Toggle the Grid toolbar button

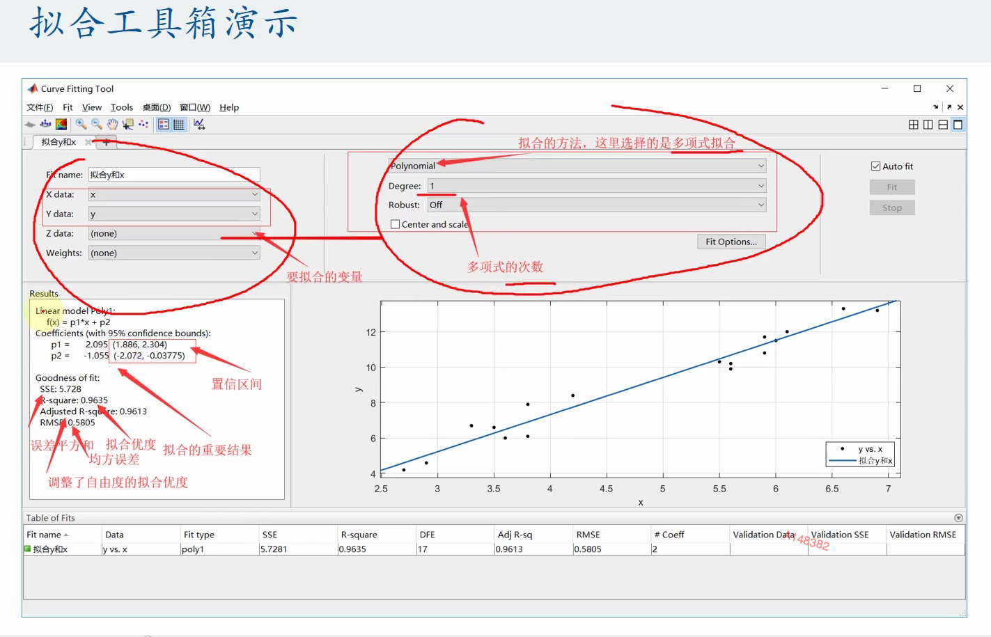click(x=179, y=124)
